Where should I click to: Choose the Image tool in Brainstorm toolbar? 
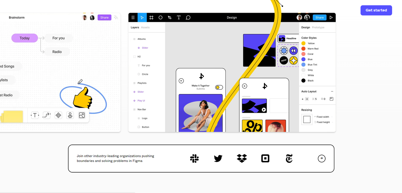pyautogui.click(x=82, y=115)
